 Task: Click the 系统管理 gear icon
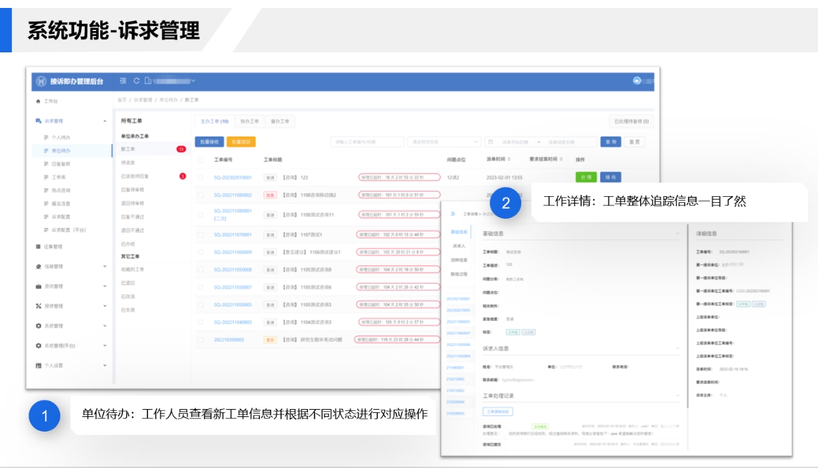[39, 326]
